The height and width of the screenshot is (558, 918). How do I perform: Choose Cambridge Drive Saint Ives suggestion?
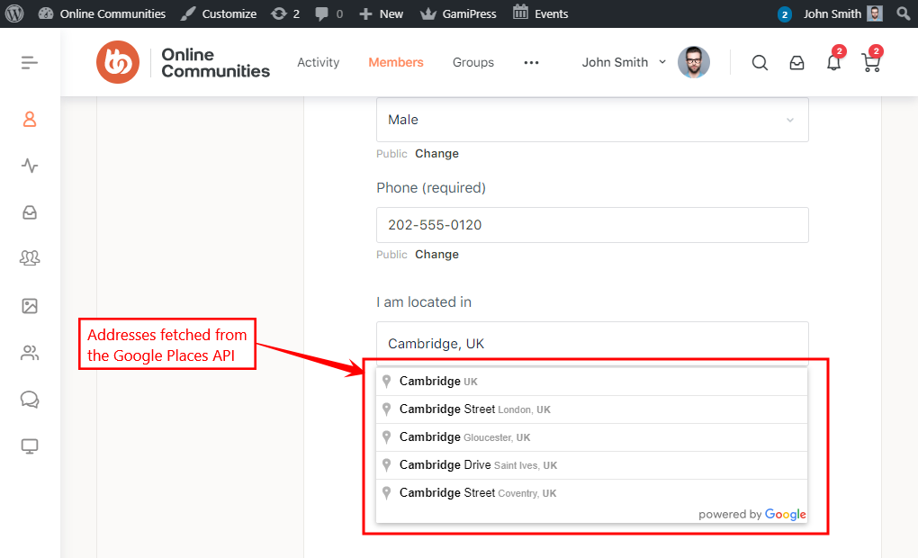coord(478,465)
